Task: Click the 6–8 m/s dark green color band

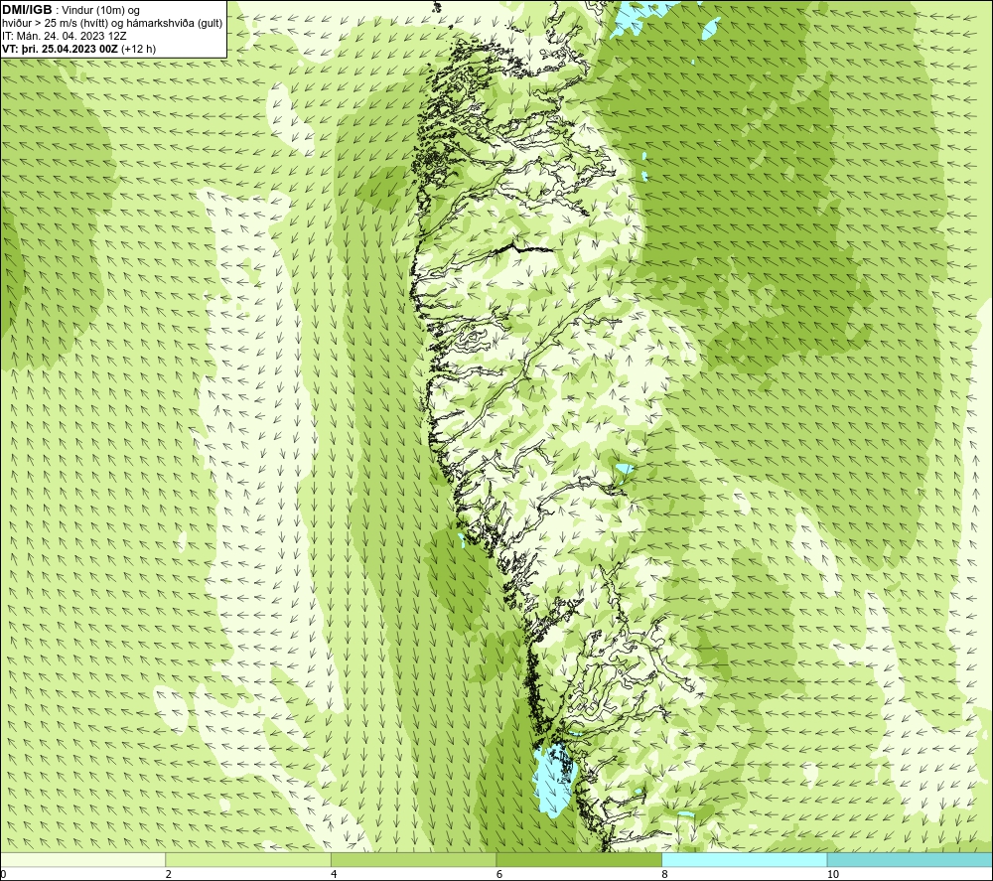Action: [x=579, y=859]
